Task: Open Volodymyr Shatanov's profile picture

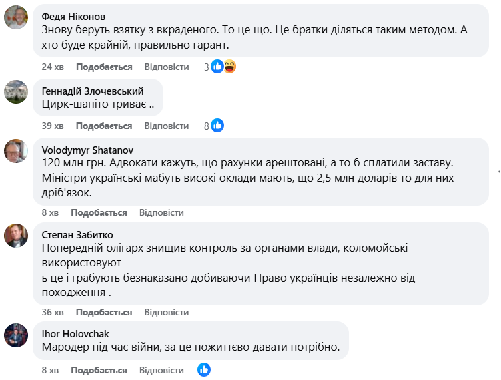Action: point(16,151)
